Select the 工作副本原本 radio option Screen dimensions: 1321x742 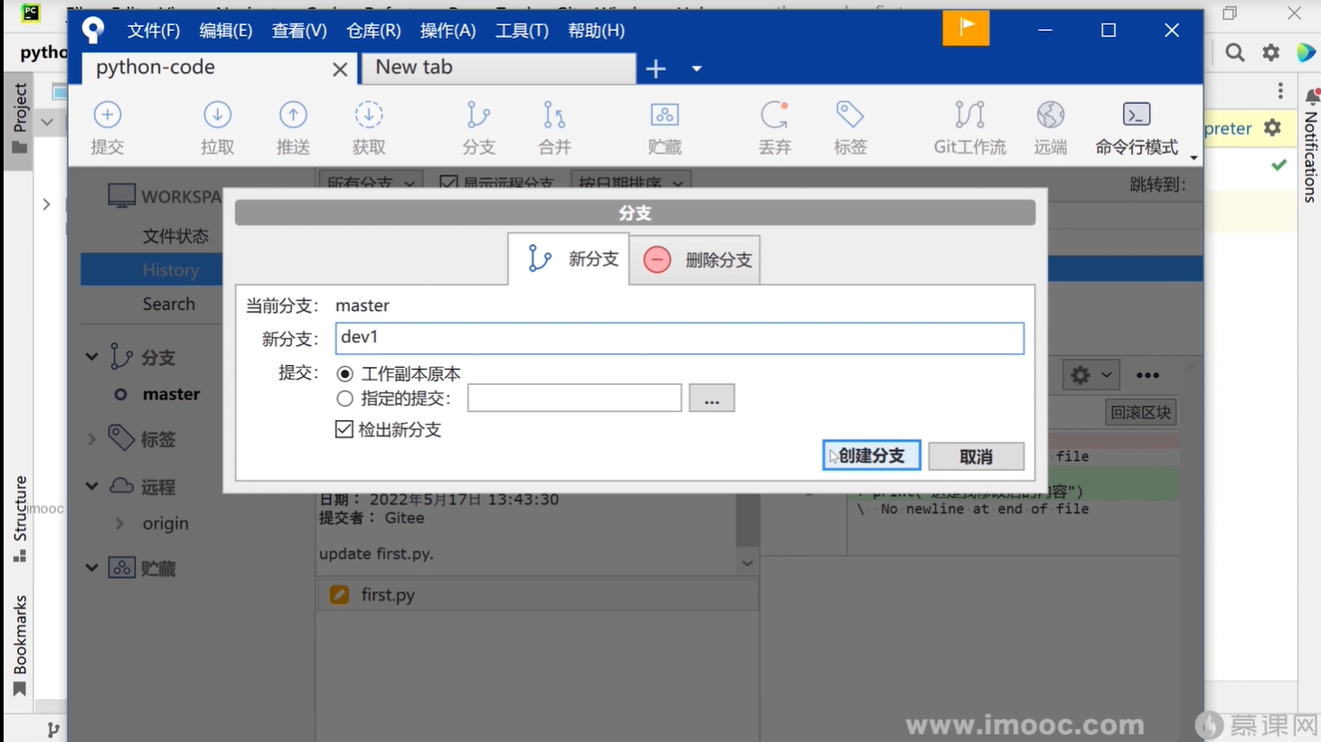(344, 373)
